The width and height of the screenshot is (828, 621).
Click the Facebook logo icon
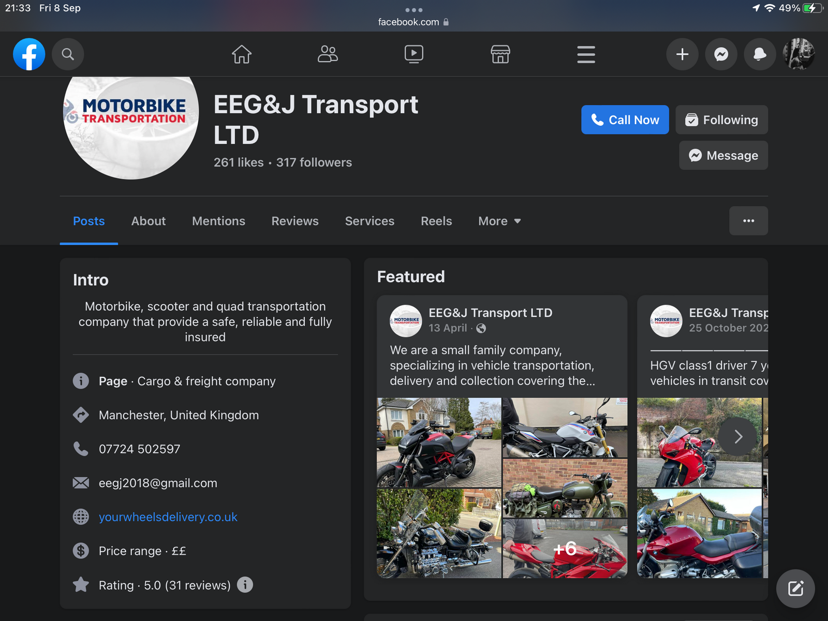(29, 54)
